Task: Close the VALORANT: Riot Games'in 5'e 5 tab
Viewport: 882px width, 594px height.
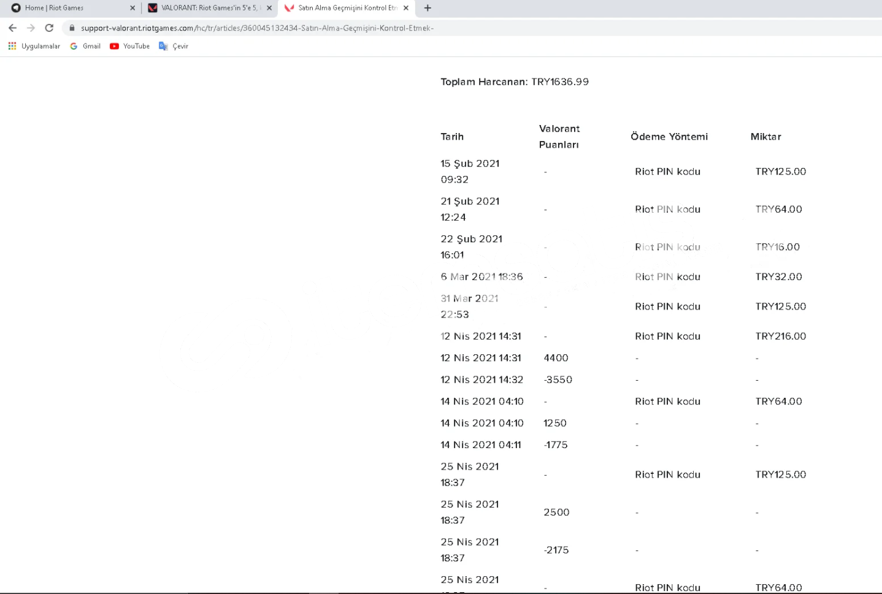Action: tap(269, 8)
